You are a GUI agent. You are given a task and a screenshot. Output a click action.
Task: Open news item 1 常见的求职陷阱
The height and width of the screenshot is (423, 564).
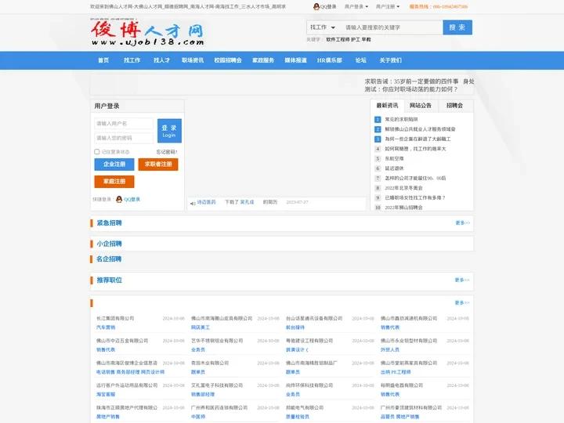[401, 119]
